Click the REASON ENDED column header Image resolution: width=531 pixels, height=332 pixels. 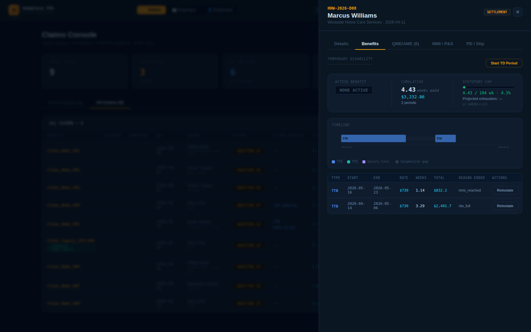(471, 178)
